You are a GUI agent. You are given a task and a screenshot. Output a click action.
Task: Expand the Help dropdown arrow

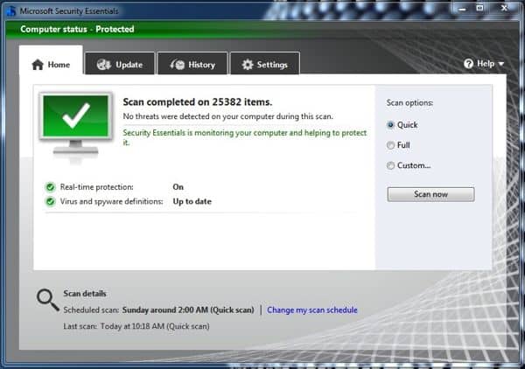point(501,64)
